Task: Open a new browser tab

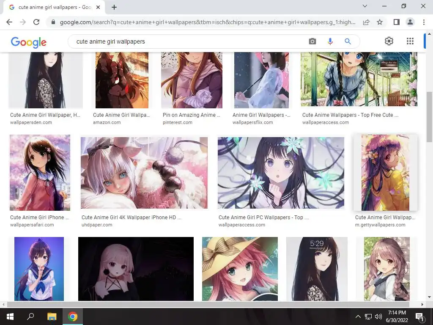Action: (x=114, y=8)
